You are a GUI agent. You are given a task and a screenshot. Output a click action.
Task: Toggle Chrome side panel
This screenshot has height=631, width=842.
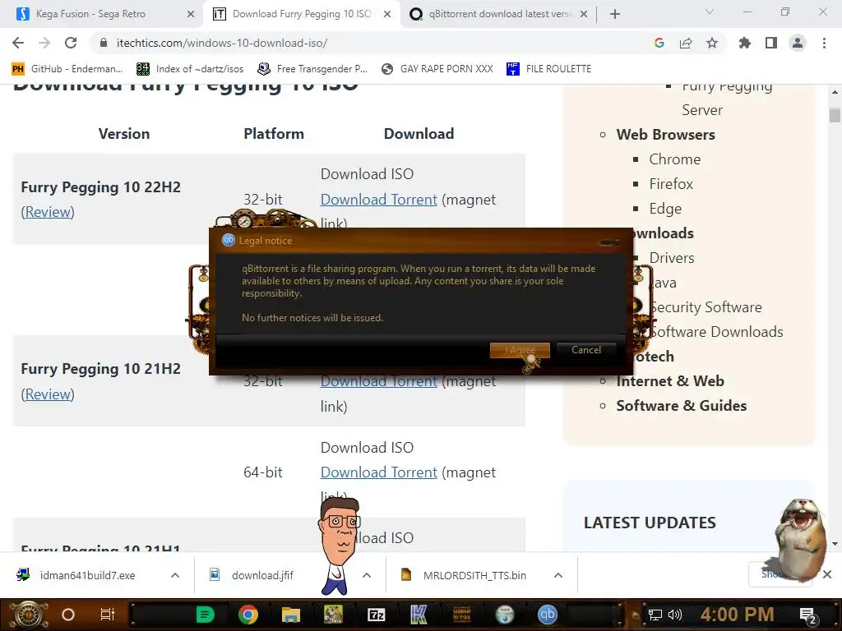click(771, 43)
